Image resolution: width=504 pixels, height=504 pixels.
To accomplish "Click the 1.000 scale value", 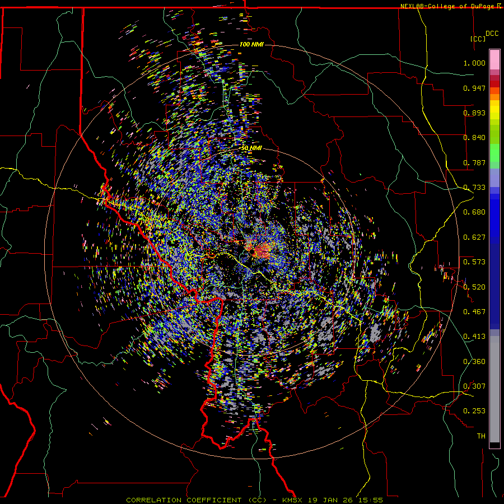I will pyautogui.click(x=474, y=63).
